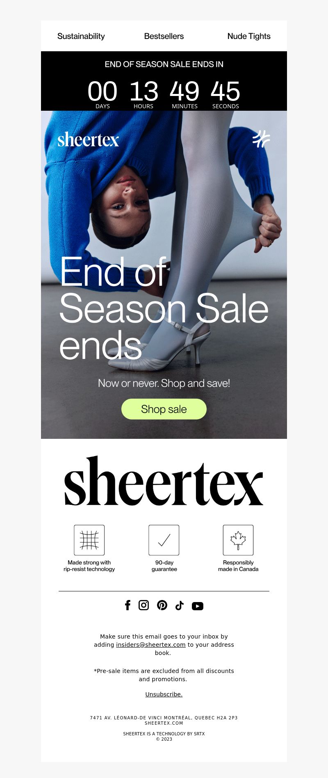This screenshot has height=778, width=328.
Task: Click the rip-resist technology grid icon
Action: pos(89,540)
